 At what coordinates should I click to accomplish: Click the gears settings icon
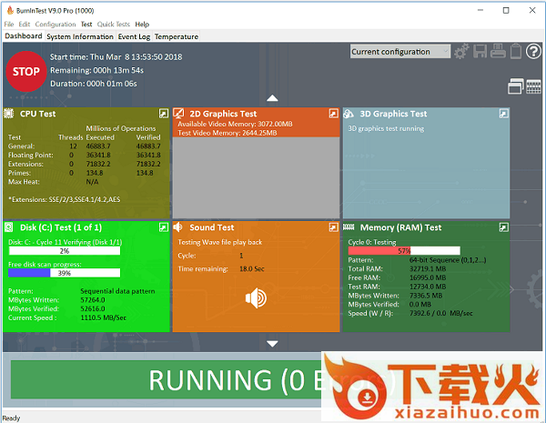pyautogui.click(x=462, y=52)
